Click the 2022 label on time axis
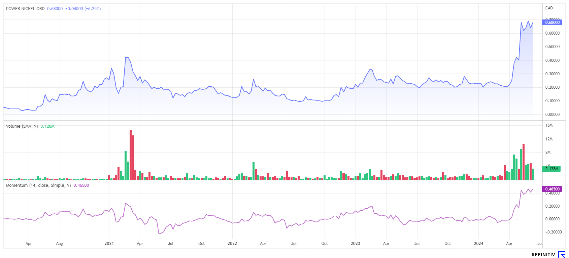The image size is (569, 258). point(232,244)
